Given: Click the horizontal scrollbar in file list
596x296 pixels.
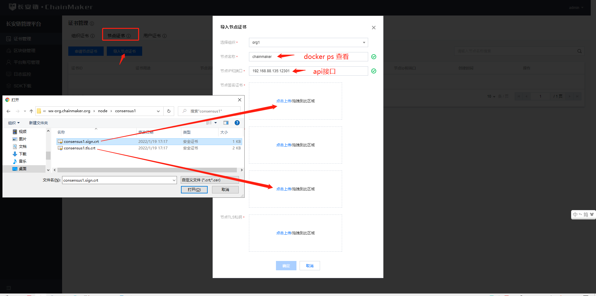Looking at the screenshot, I should click(147, 170).
